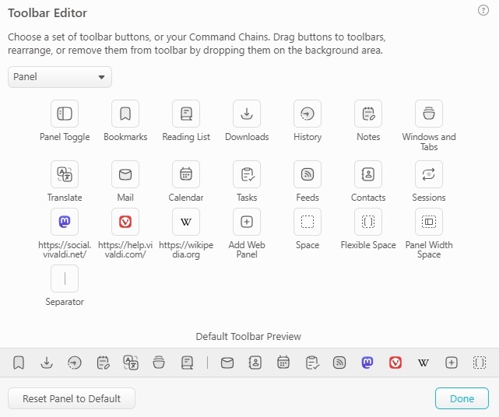
Task: Select the Separator button icon
Action: click(65, 279)
